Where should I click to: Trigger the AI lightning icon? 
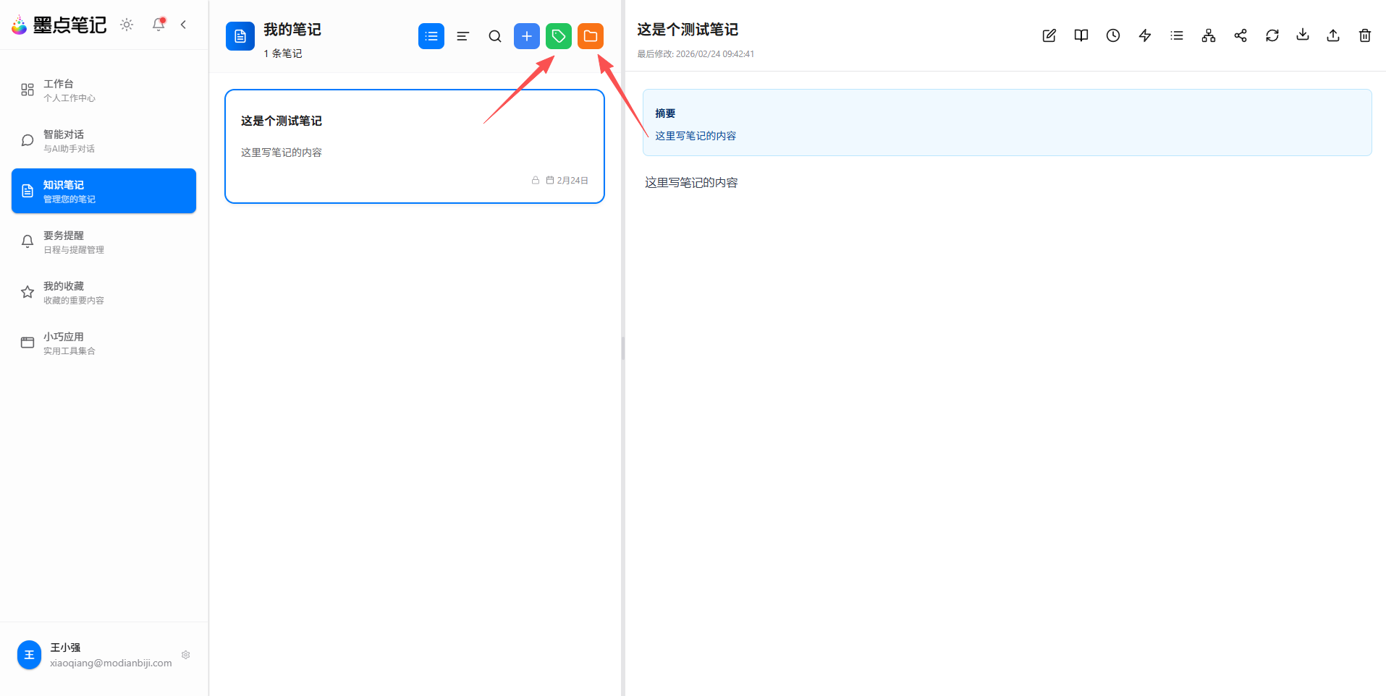(x=1144, y=35)
